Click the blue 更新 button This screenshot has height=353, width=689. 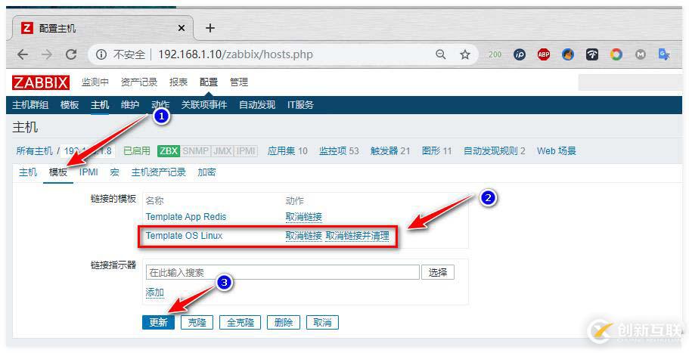pyautogui.click(x=158, y=323)
